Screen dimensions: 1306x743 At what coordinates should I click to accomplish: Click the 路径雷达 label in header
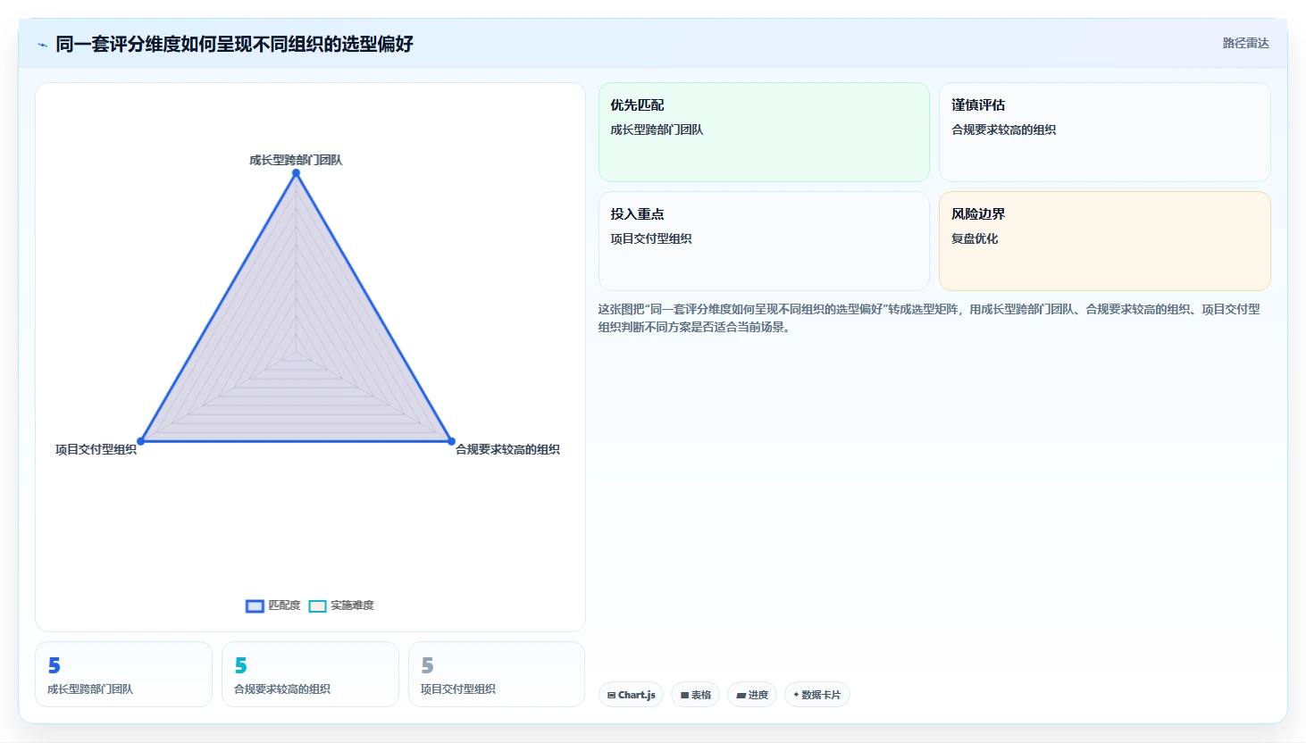(x=1245, y=43)
